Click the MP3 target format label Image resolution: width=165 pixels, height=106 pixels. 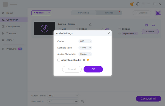tap(106, 29)
